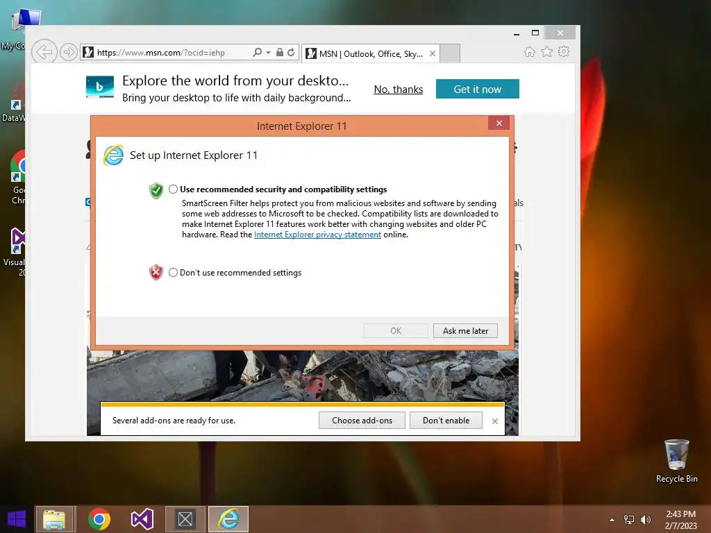711x533 pixels.
Task: Refresh the MSN page
Action: pyautogui.click(x=291, y=52)
